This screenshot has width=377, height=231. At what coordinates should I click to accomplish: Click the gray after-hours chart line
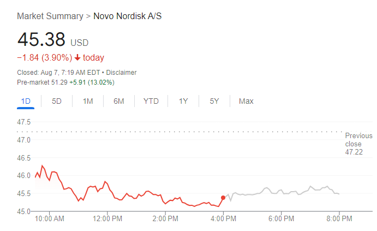click(295, 192)
